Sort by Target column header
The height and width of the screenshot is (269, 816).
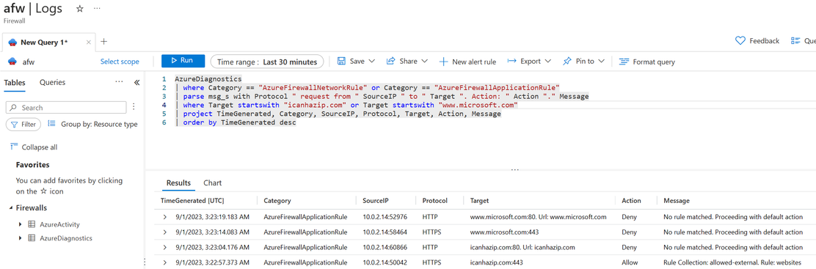(x=479, y=200)
